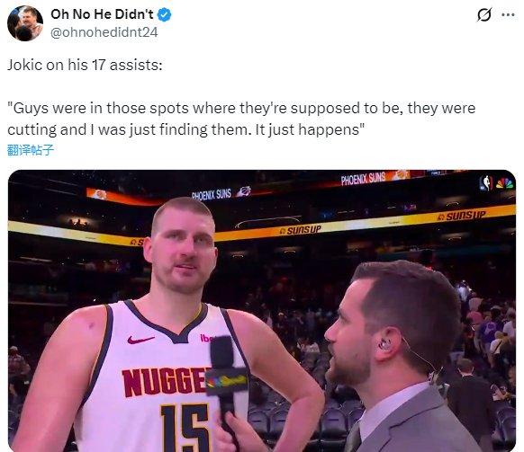This screenshot has width=524, height=452.
Task: Click the Nike swoosh on the jersey
Action: 140,340
